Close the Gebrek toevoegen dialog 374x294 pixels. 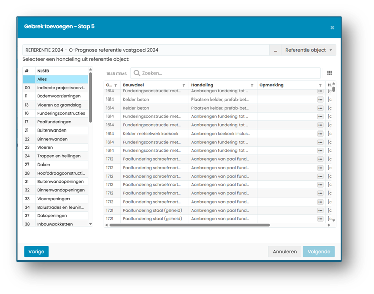pyautogui.click(x=332, y=28)
